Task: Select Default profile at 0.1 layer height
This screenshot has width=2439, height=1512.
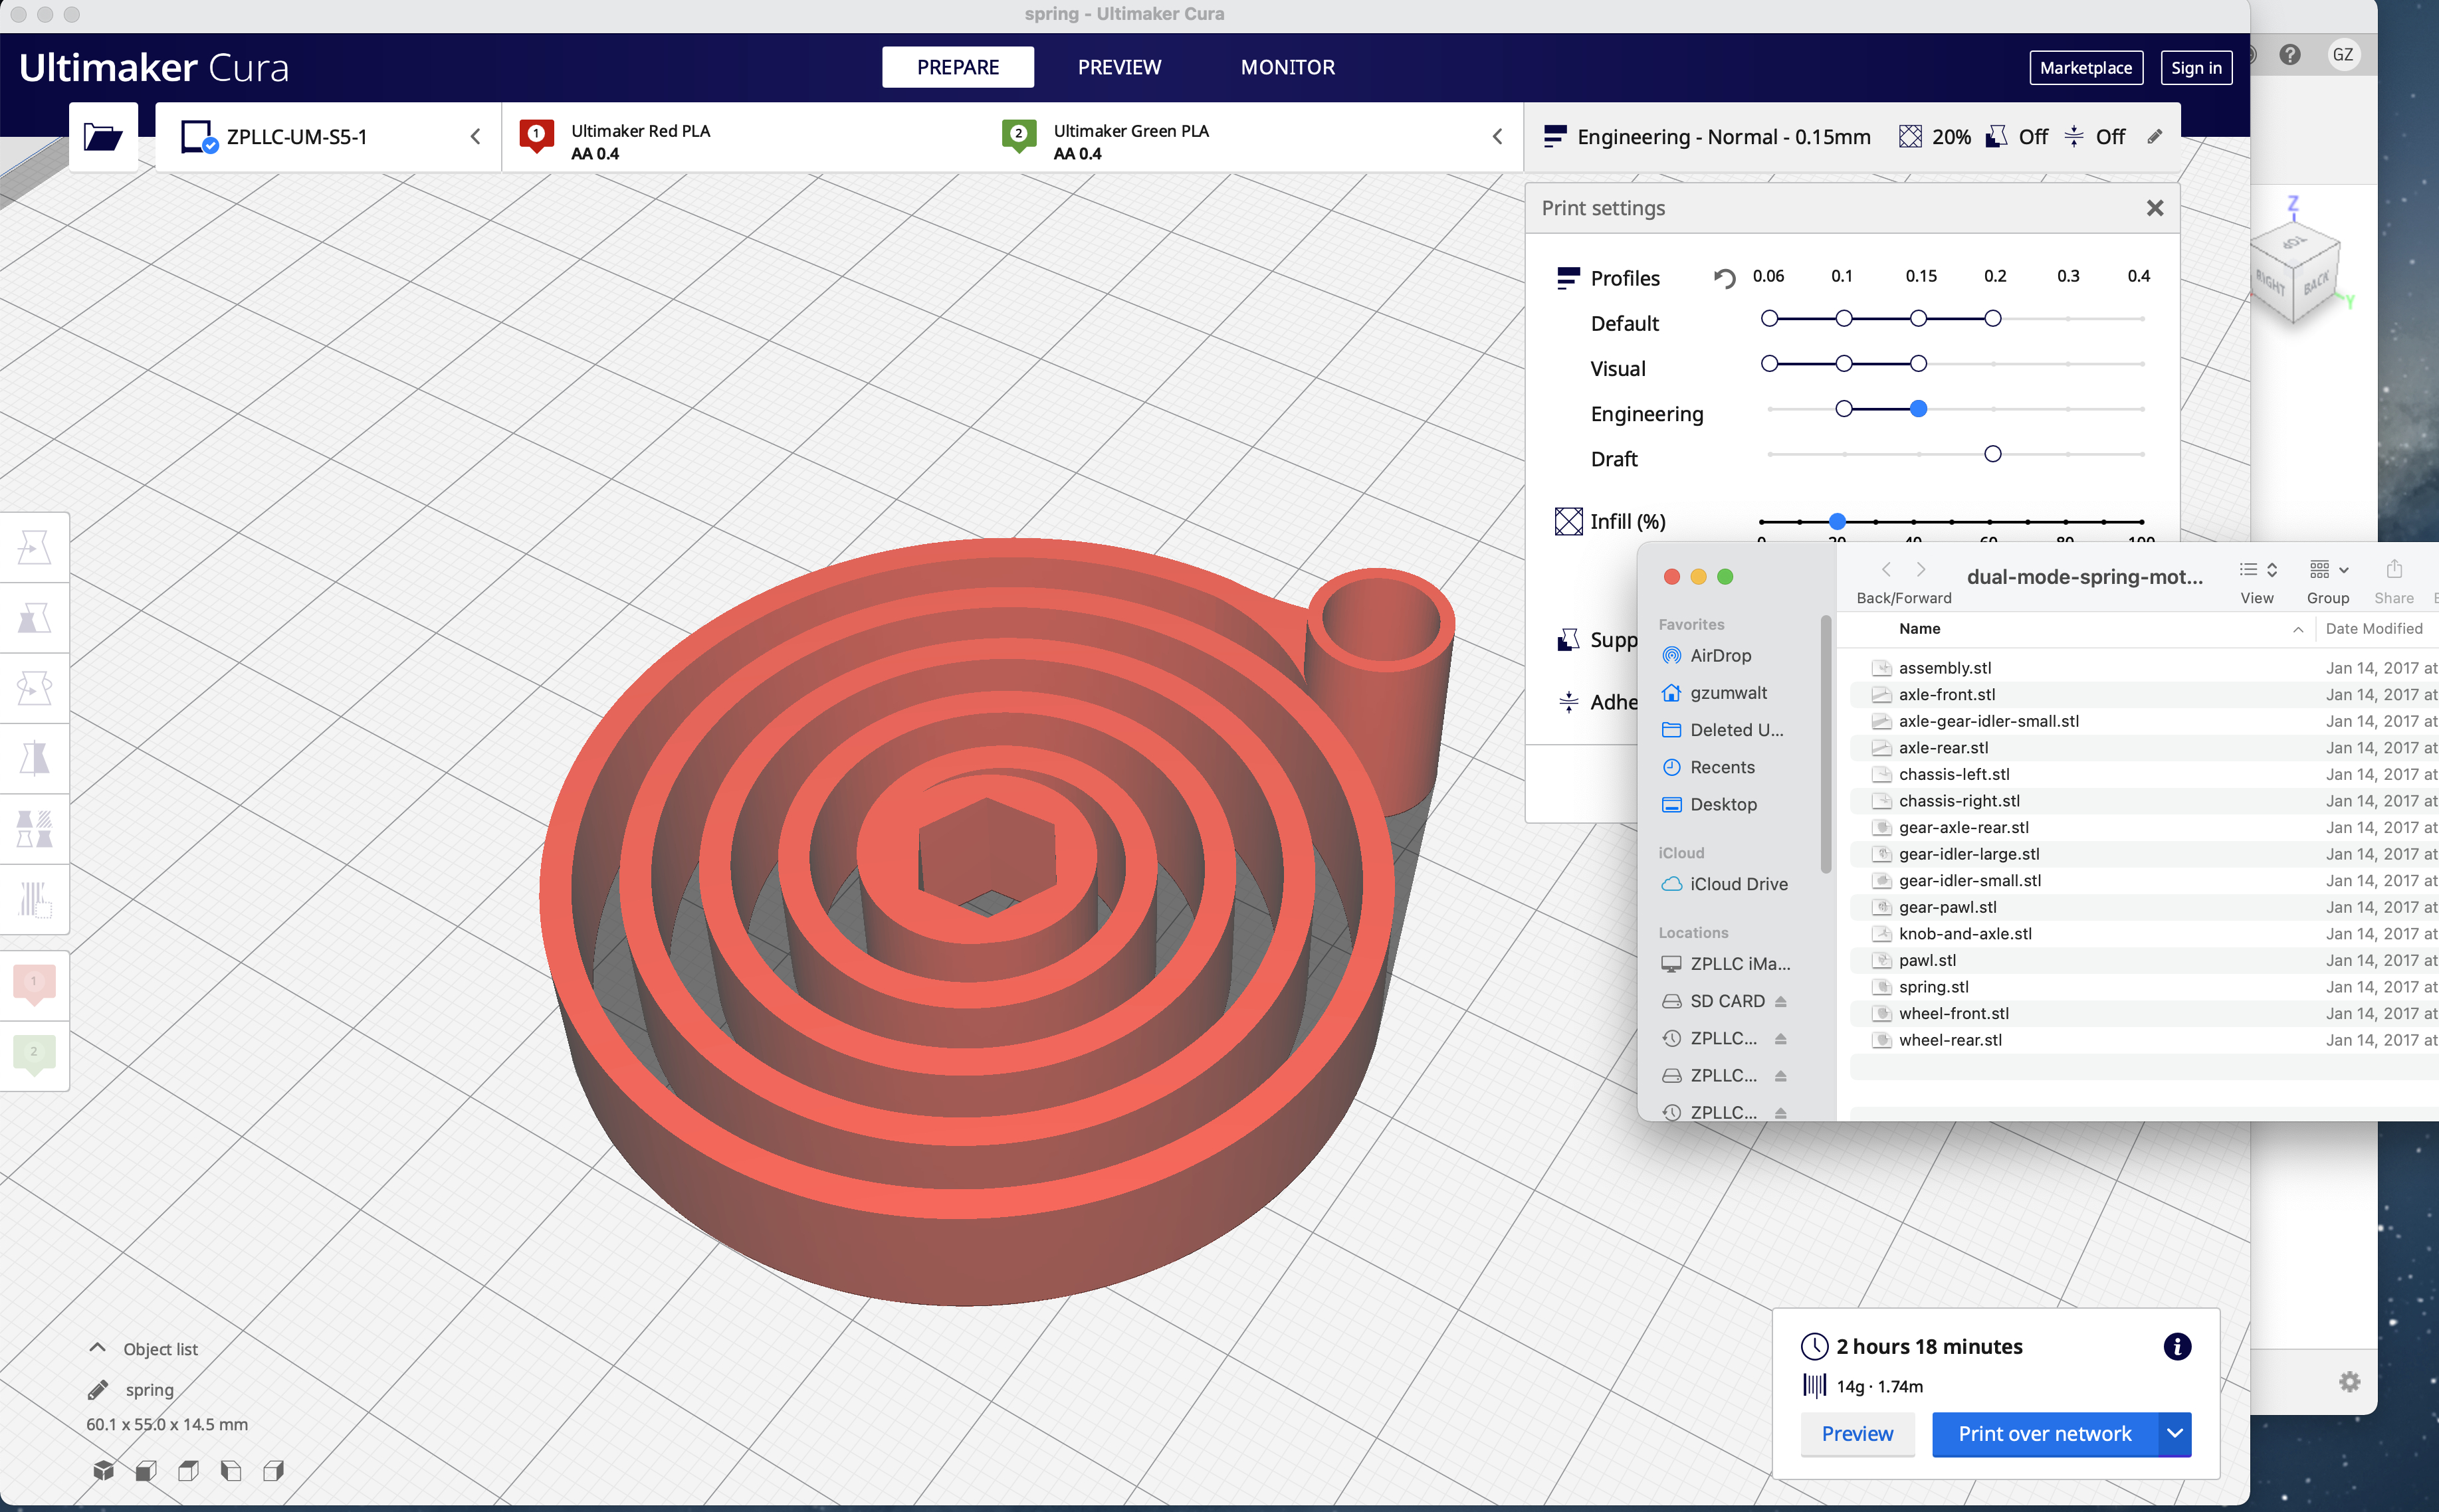Action: tap(1844, 318)
